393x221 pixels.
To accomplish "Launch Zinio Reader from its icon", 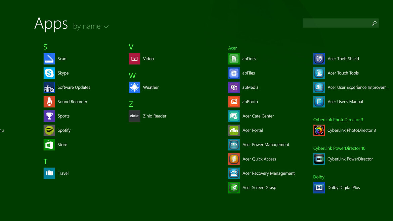I will pos(134,116).
